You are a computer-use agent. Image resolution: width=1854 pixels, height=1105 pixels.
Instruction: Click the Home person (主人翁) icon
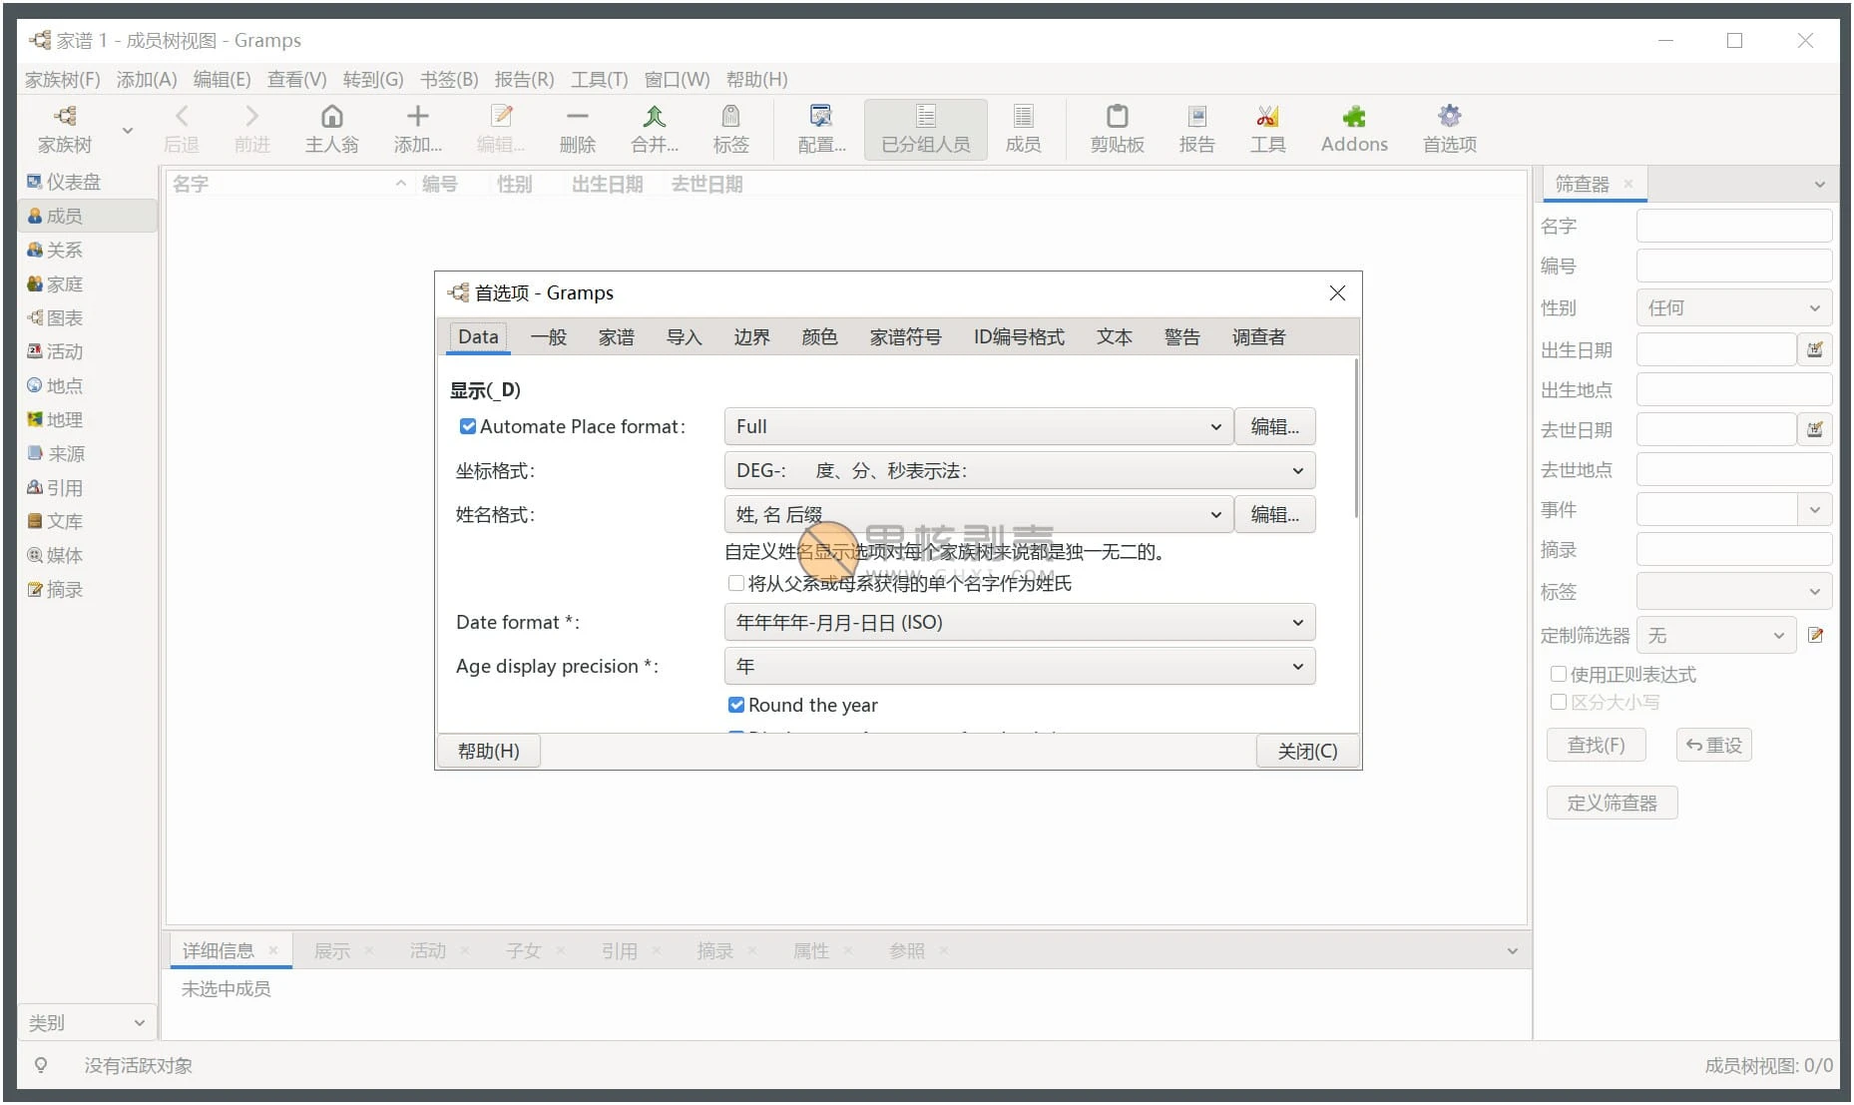point(331,118)
